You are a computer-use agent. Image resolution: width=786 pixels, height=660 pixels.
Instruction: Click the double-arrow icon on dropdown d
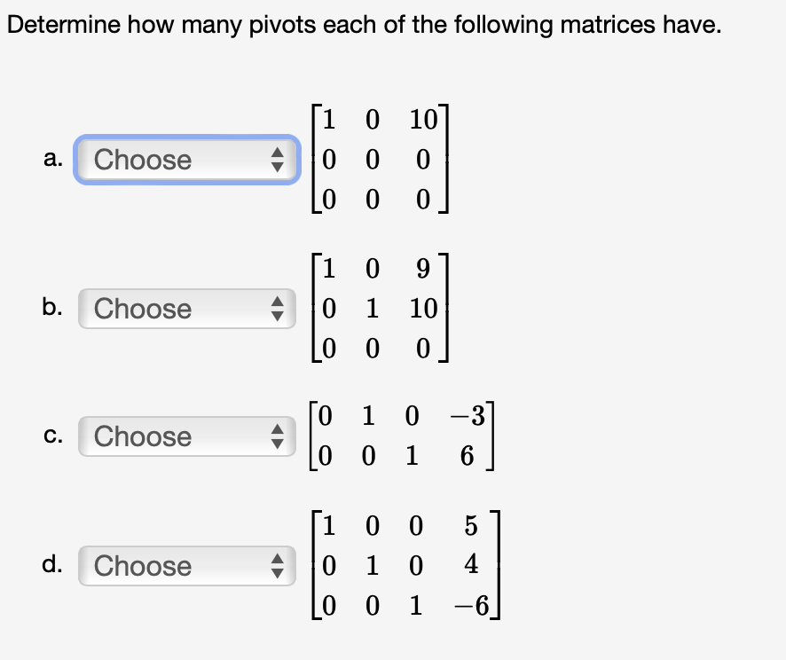coord(278,566)
